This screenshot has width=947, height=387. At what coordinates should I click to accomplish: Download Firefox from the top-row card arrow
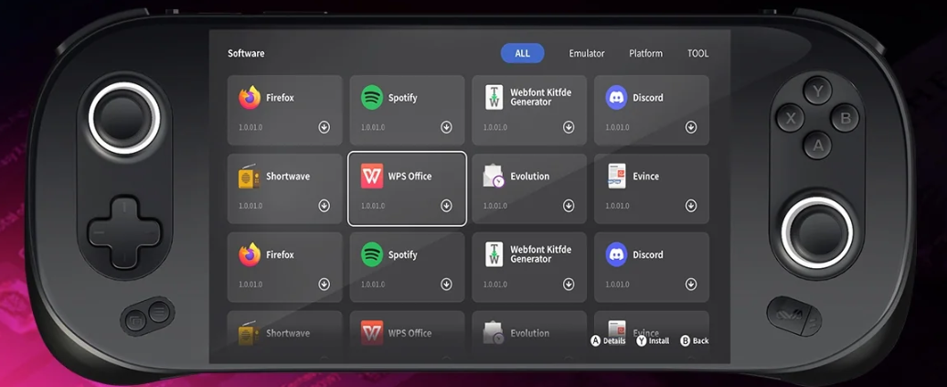click(325, 127)
